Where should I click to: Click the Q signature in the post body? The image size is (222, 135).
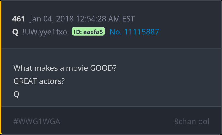pos(16,95)
